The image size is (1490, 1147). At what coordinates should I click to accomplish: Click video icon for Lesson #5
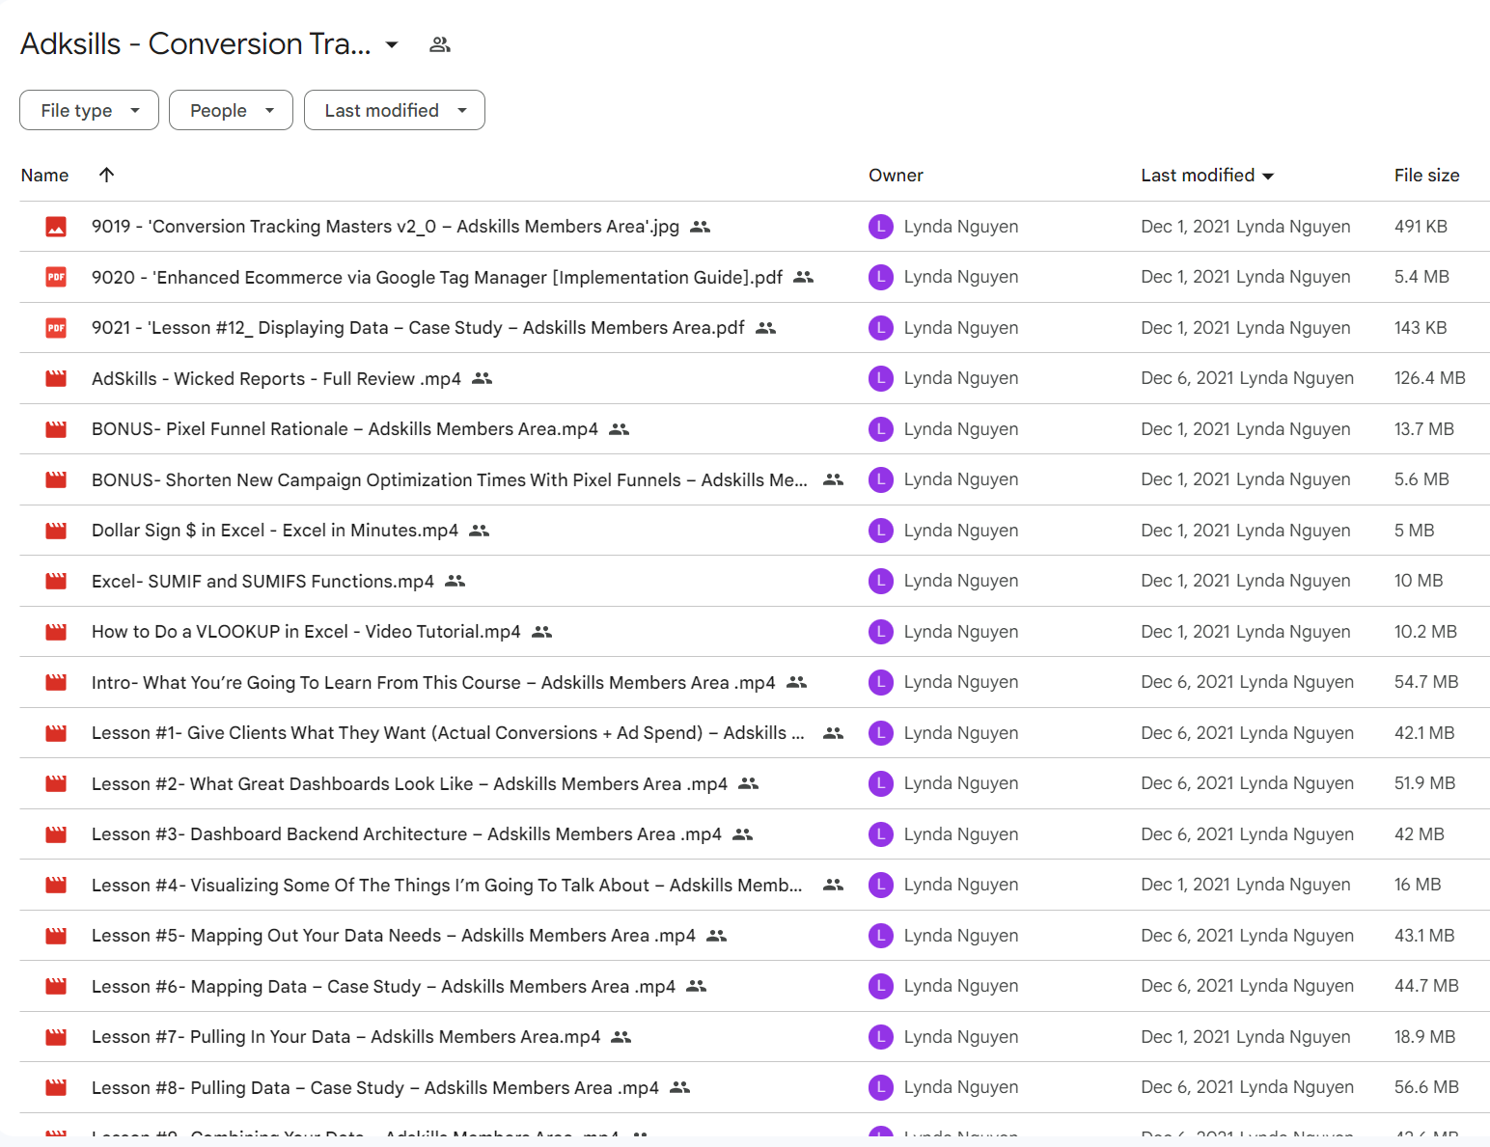(x=56, y=936)
